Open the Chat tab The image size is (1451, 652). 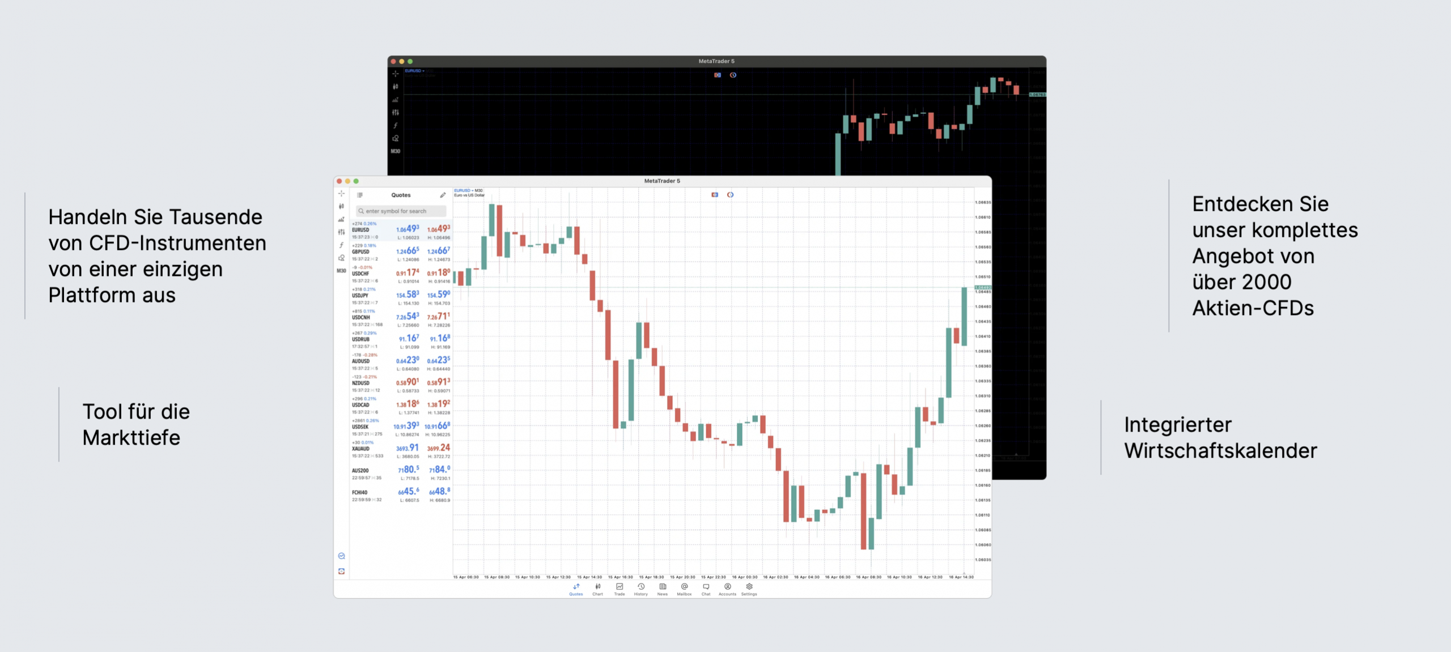[706, 589]
